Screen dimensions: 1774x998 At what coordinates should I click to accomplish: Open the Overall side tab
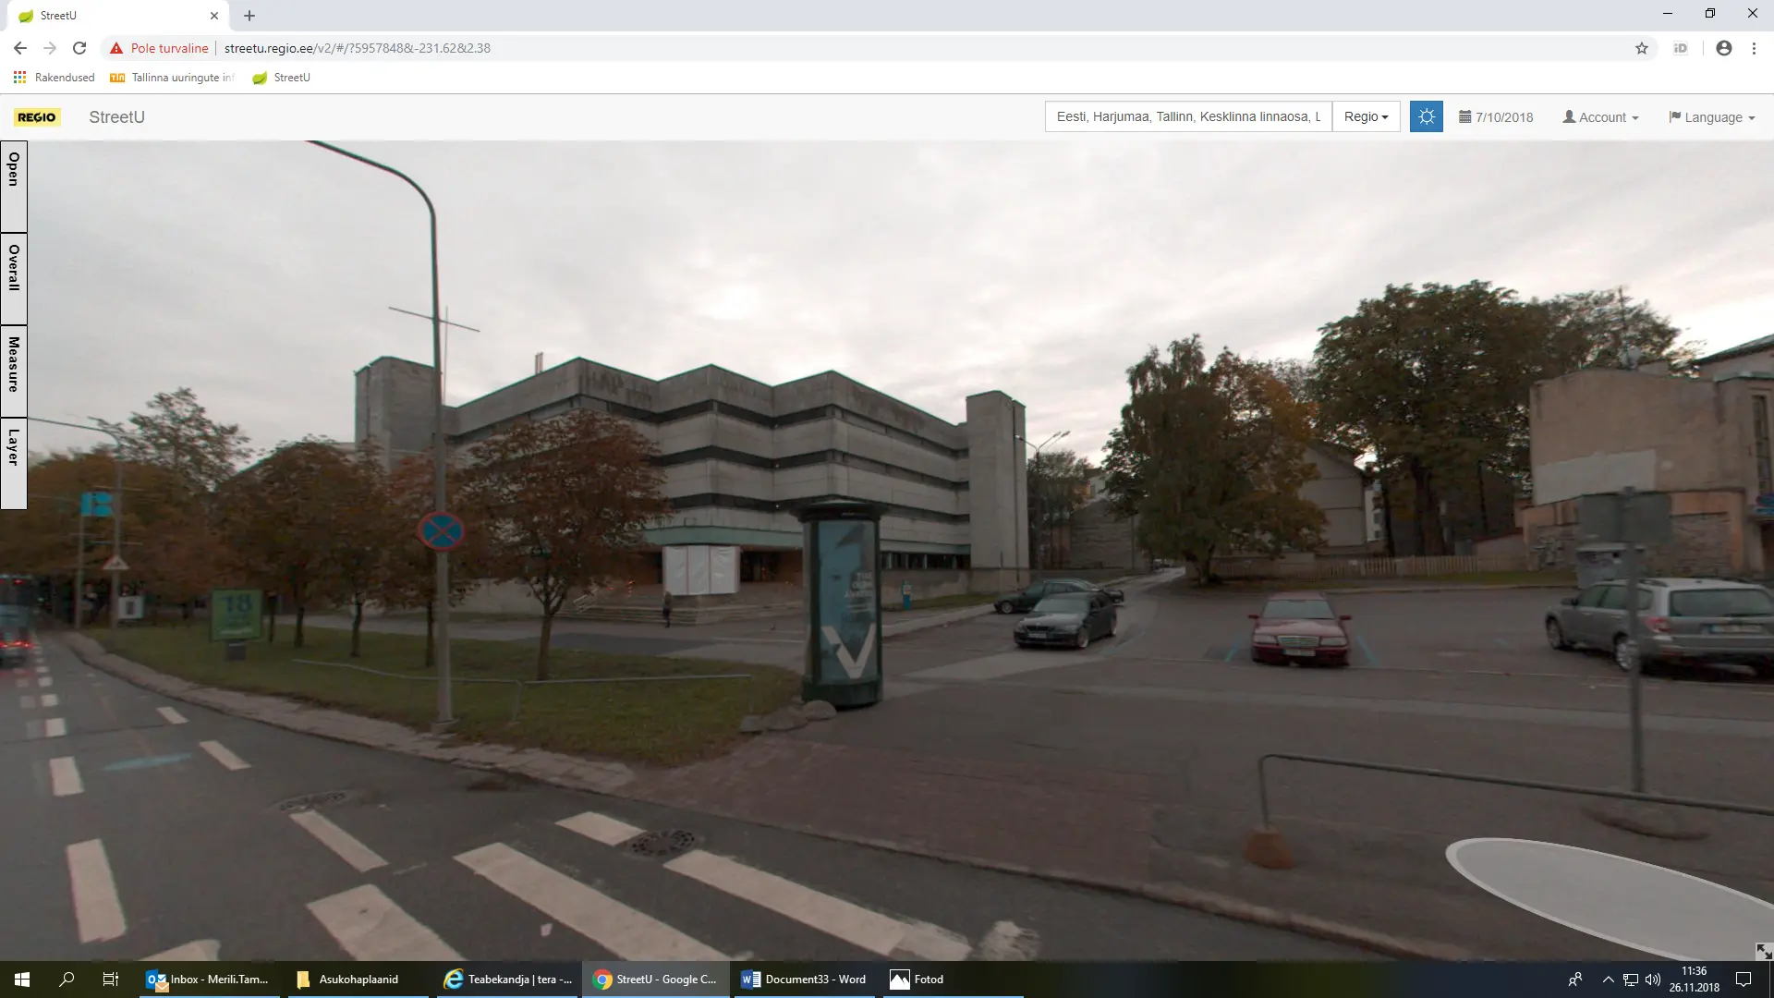(x=14, y=278)
